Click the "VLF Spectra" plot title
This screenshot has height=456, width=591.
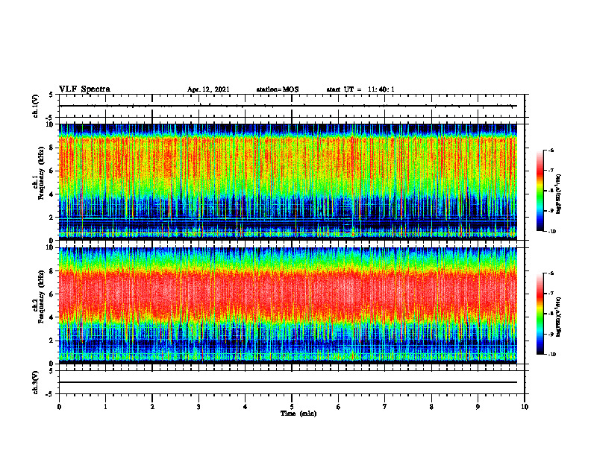tap(84, 89)
